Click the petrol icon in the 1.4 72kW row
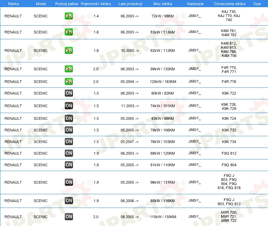This screenshot has height=226, width=268. click(69, 16)
